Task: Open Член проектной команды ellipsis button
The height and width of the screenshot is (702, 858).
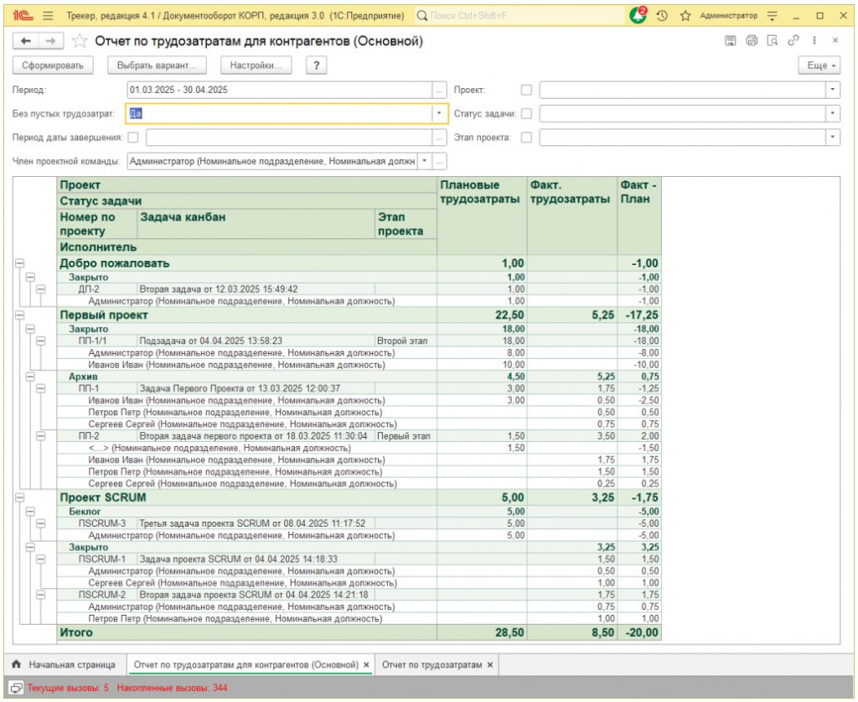Action: (439, 161)
